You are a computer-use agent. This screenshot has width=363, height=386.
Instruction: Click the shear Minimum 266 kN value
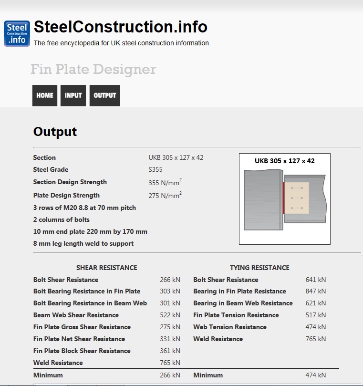[x=170, y=376]
